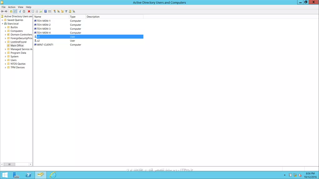Open the Windows Start button
Image resolution: width=319 pixels, height=179 pixels.
click(5, 175)
